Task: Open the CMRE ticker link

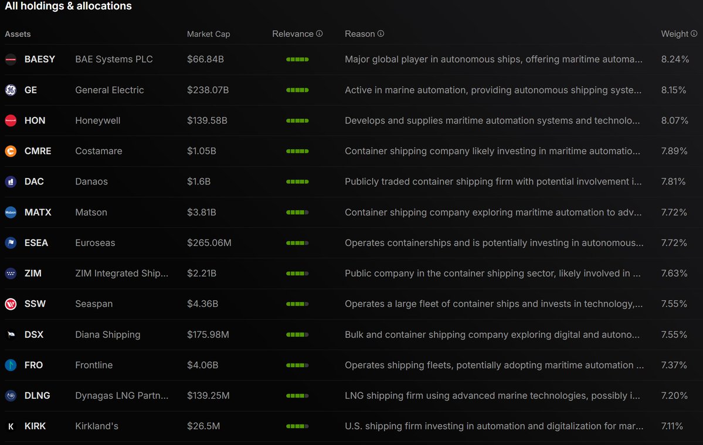Action: click(x=38, y=151)
